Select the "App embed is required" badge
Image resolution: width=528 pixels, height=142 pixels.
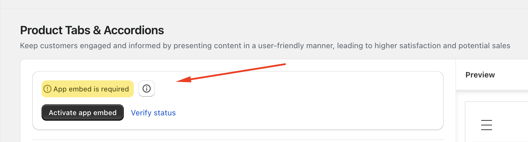tap(88, 89)
